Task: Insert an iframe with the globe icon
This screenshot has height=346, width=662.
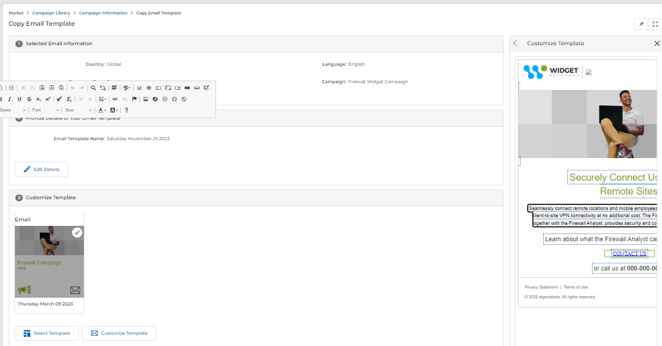Action: pyautogui.click(x=184, y=99)
